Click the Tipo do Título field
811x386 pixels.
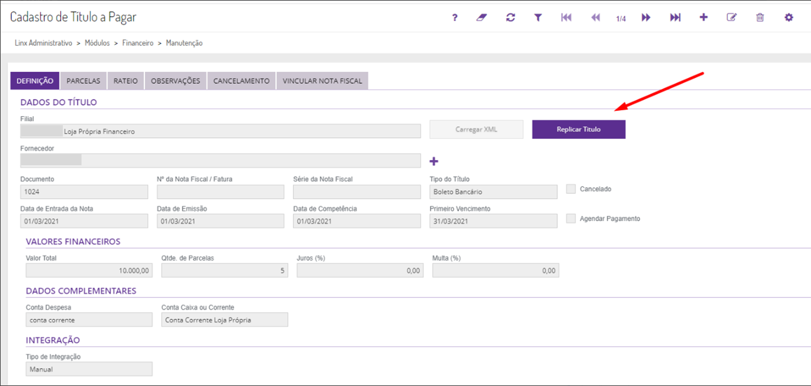493,192
